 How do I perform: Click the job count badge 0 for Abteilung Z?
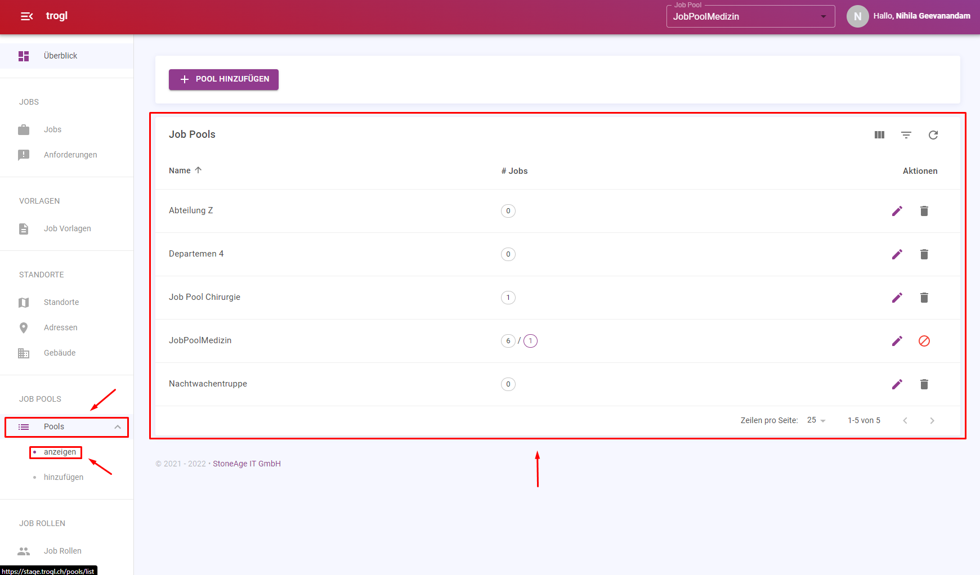508,211
